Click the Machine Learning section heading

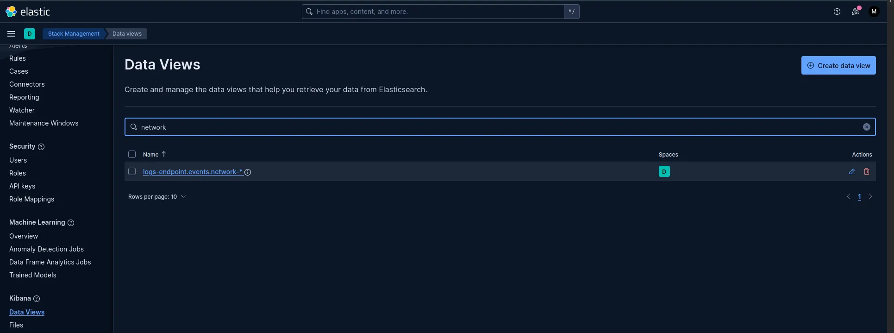pyautogui.click(x=37, y=222)
